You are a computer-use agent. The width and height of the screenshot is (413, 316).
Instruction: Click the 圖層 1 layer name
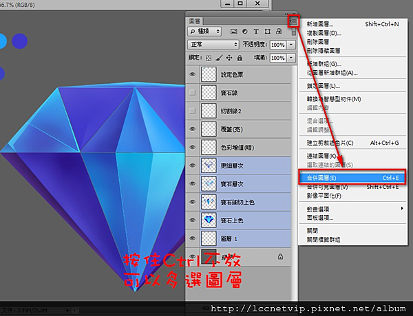pyautogui.click(x=229, y=238)
